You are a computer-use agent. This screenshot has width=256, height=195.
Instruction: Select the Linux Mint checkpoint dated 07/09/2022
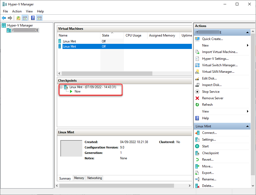click(x=93, y=87)
